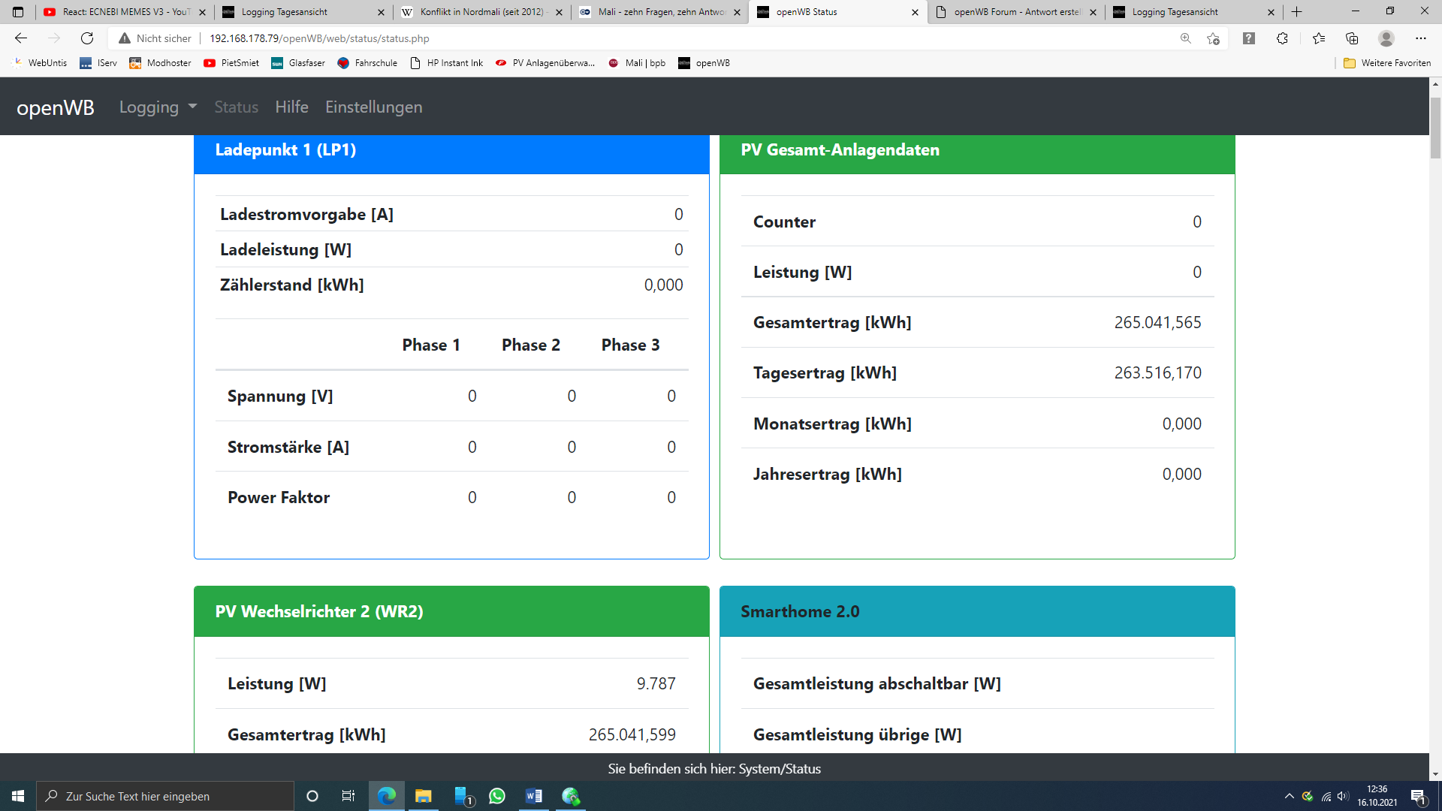Reload the page with refresh icon
1442x811 pixels.
(87, 38)
